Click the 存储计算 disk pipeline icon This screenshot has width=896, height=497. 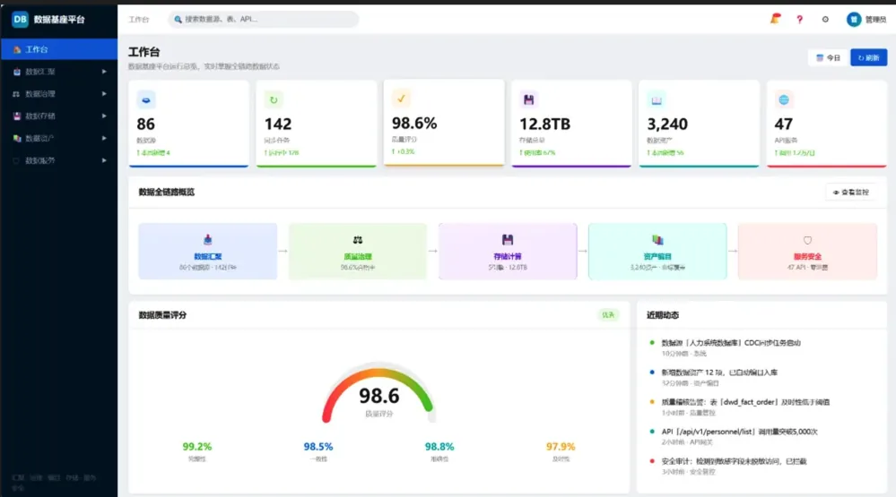tap(508, 240)
